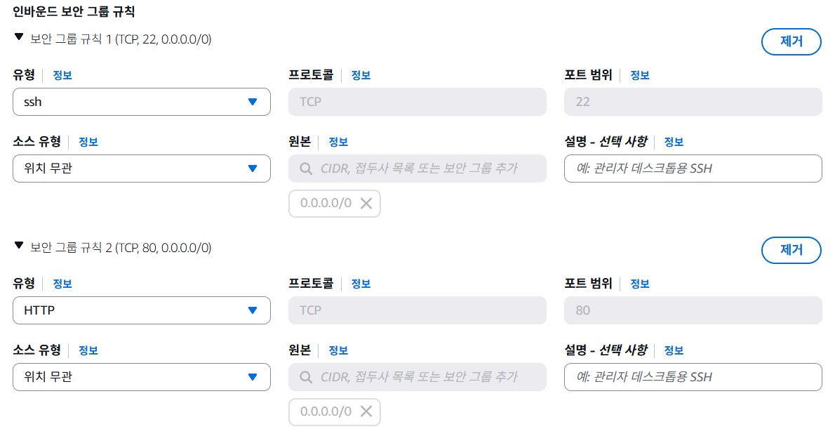Focus rule 1 설명 description input field
This screenshot has width=835, height=429.
(x=693, y=169)
